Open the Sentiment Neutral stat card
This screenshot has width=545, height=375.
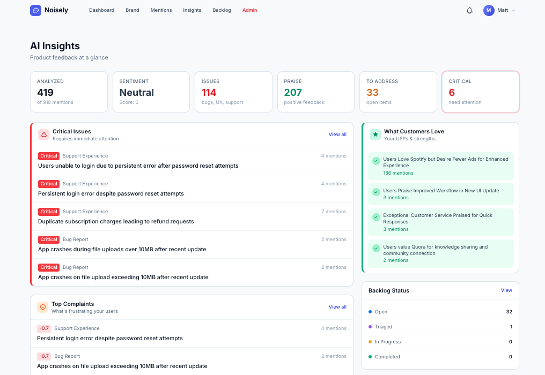pyautogui.click(x=151, y=92)
